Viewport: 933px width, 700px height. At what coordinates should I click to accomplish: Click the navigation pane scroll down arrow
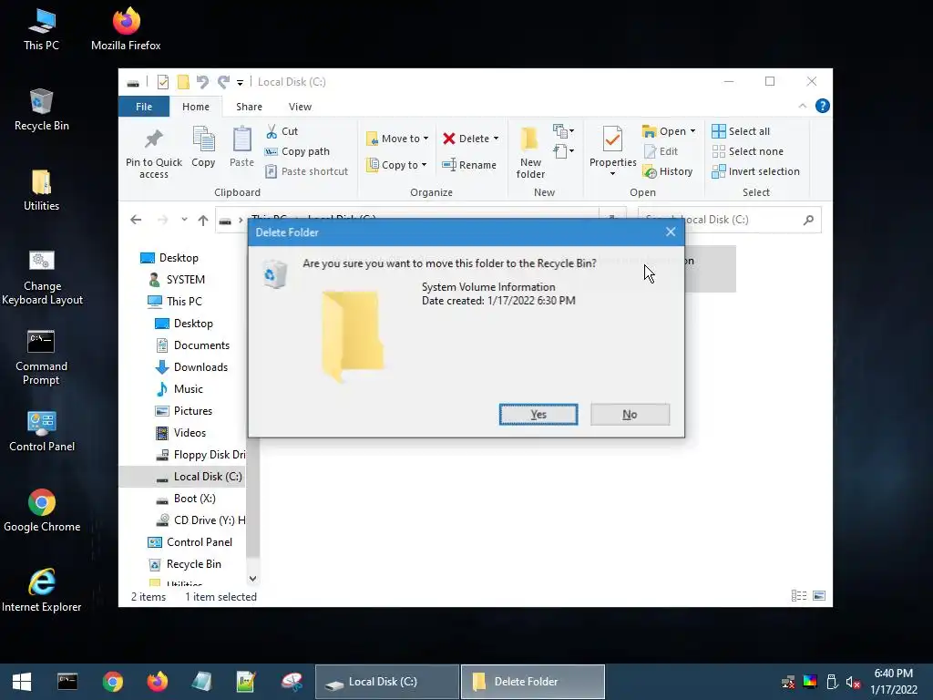coord(253,579)
